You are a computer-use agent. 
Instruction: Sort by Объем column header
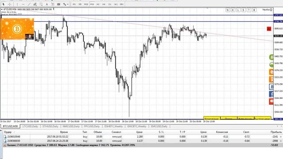(x=98, y=132)
